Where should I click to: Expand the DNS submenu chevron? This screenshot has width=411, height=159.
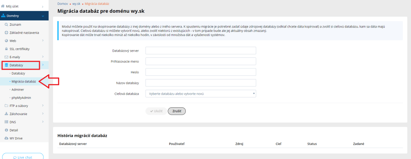click(x=43, y=122)
